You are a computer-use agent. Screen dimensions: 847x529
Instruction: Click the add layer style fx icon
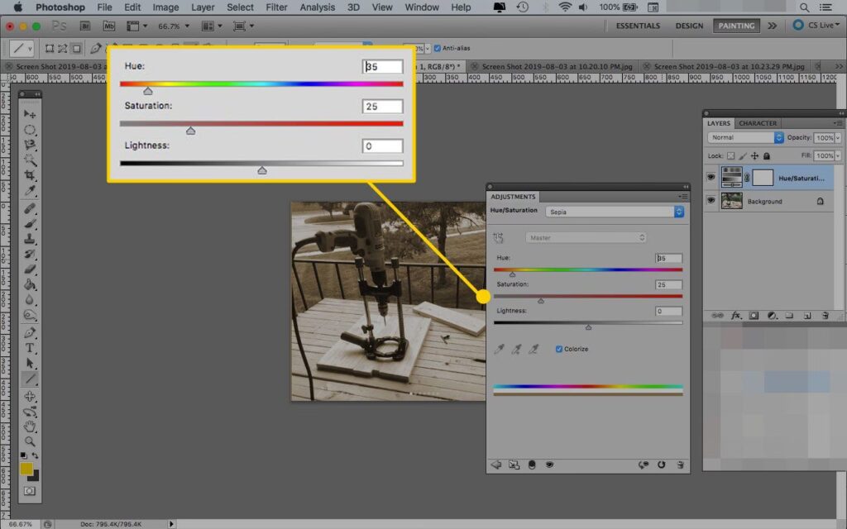(735, 316)
